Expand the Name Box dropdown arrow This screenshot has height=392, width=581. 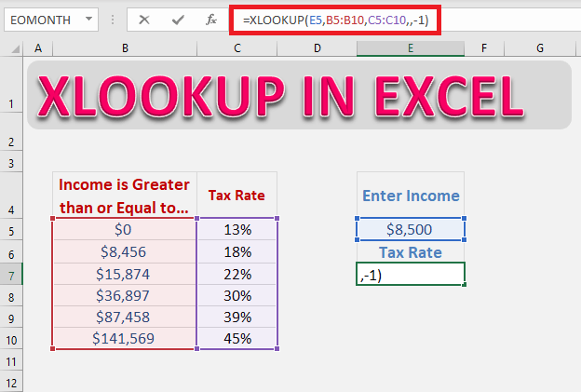point(89,19)
